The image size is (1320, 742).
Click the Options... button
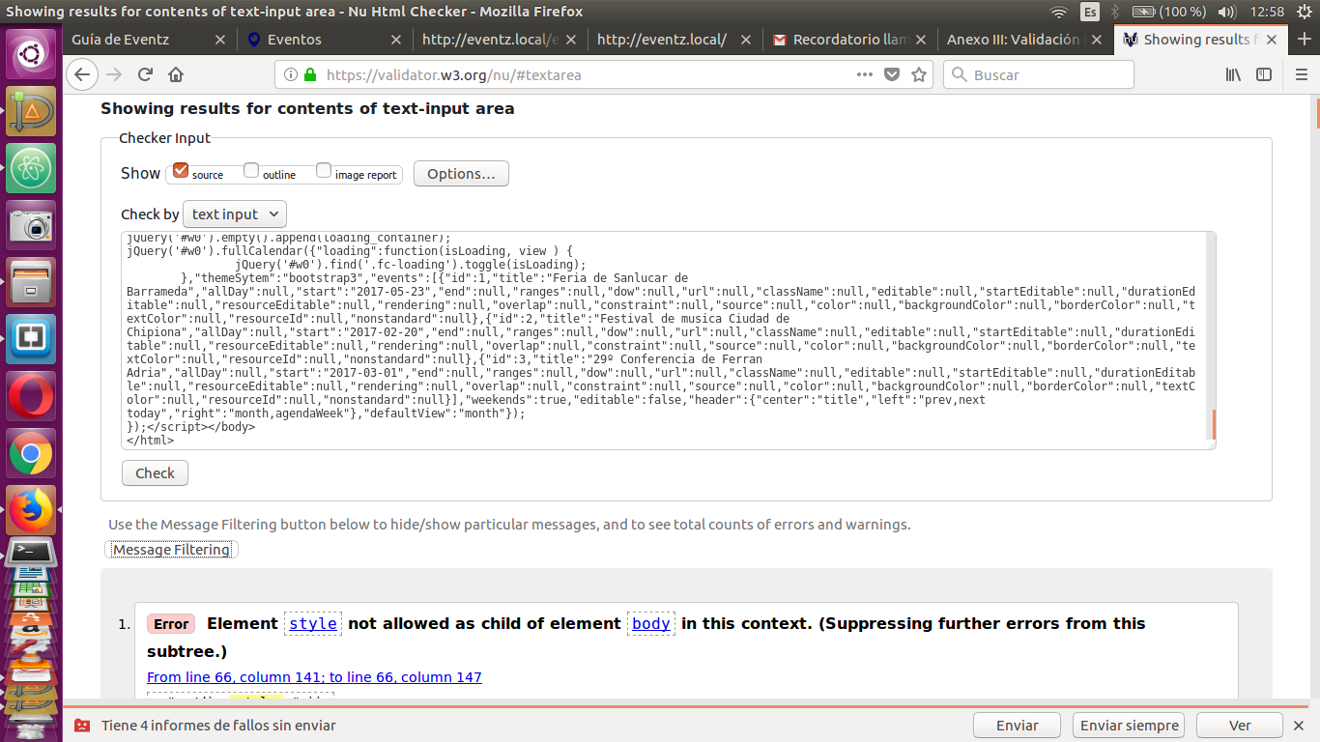pos(461,174)
